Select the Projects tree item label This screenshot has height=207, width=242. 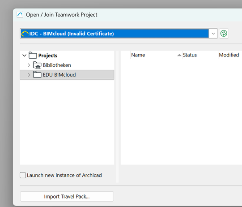pyautogui.click(x=48, y=56)
